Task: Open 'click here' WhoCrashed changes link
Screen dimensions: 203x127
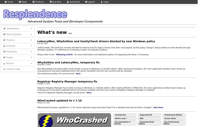Action: [158, 108]
